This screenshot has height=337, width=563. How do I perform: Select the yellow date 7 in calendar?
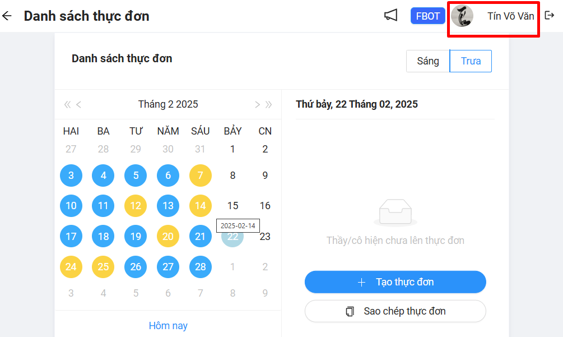click(x=201, y=176)
